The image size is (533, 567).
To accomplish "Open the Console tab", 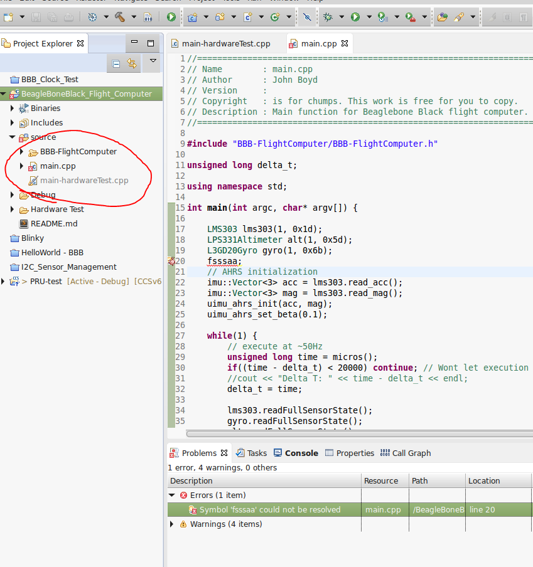I will (296, 453).
